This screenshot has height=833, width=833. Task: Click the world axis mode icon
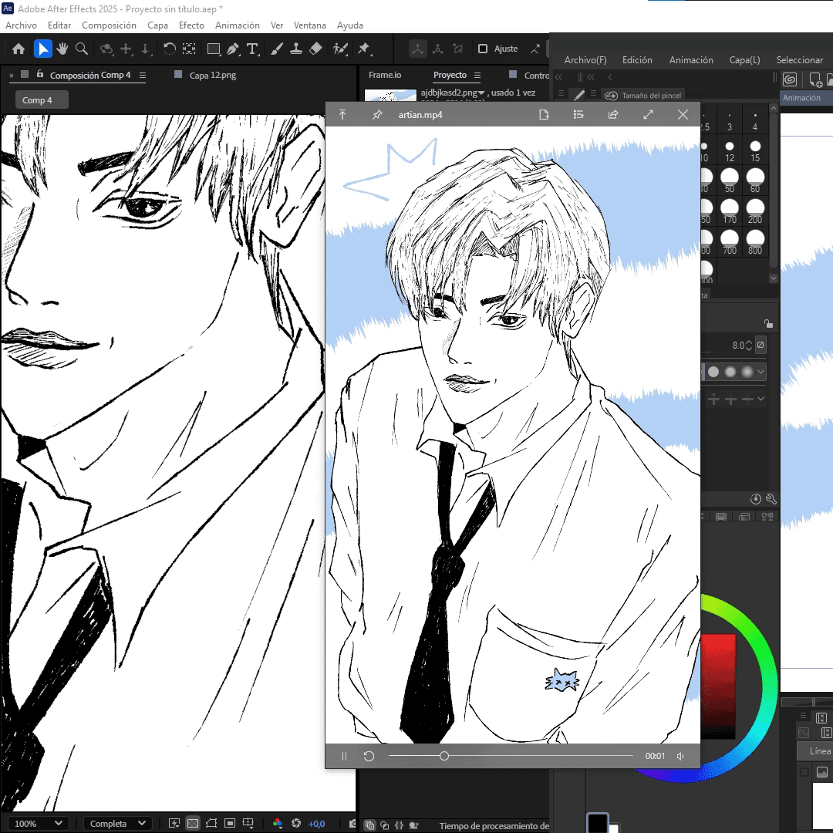[438, 49]
